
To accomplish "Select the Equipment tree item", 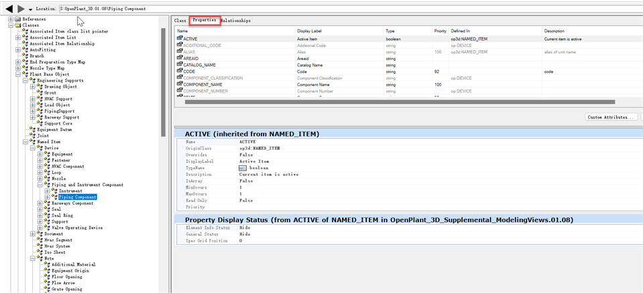I will (x=62, y=155).
